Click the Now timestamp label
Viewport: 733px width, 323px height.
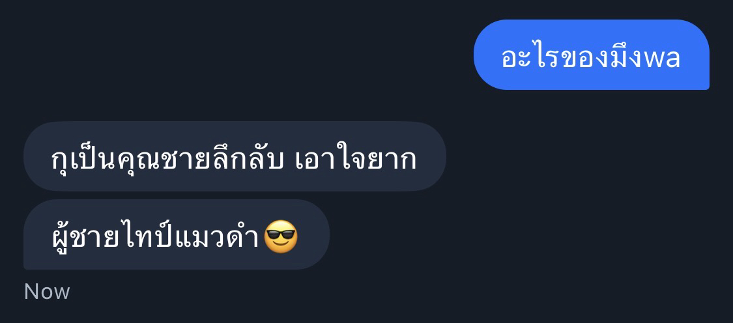[x=47, y=292]
